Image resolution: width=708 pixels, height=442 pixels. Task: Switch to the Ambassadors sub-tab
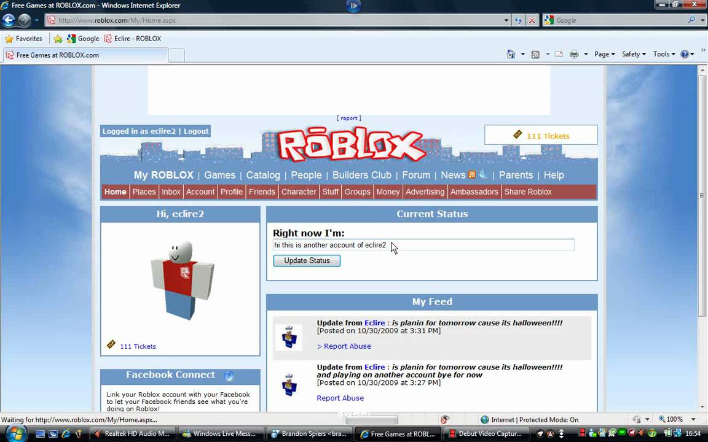pos(474,192)
